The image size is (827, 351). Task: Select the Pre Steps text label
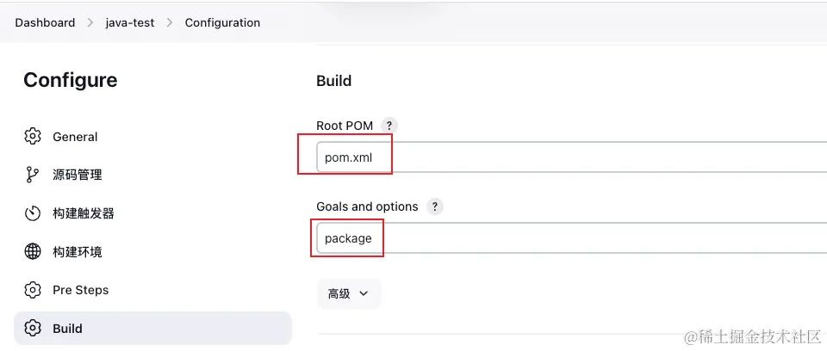(x=81, y=290)
